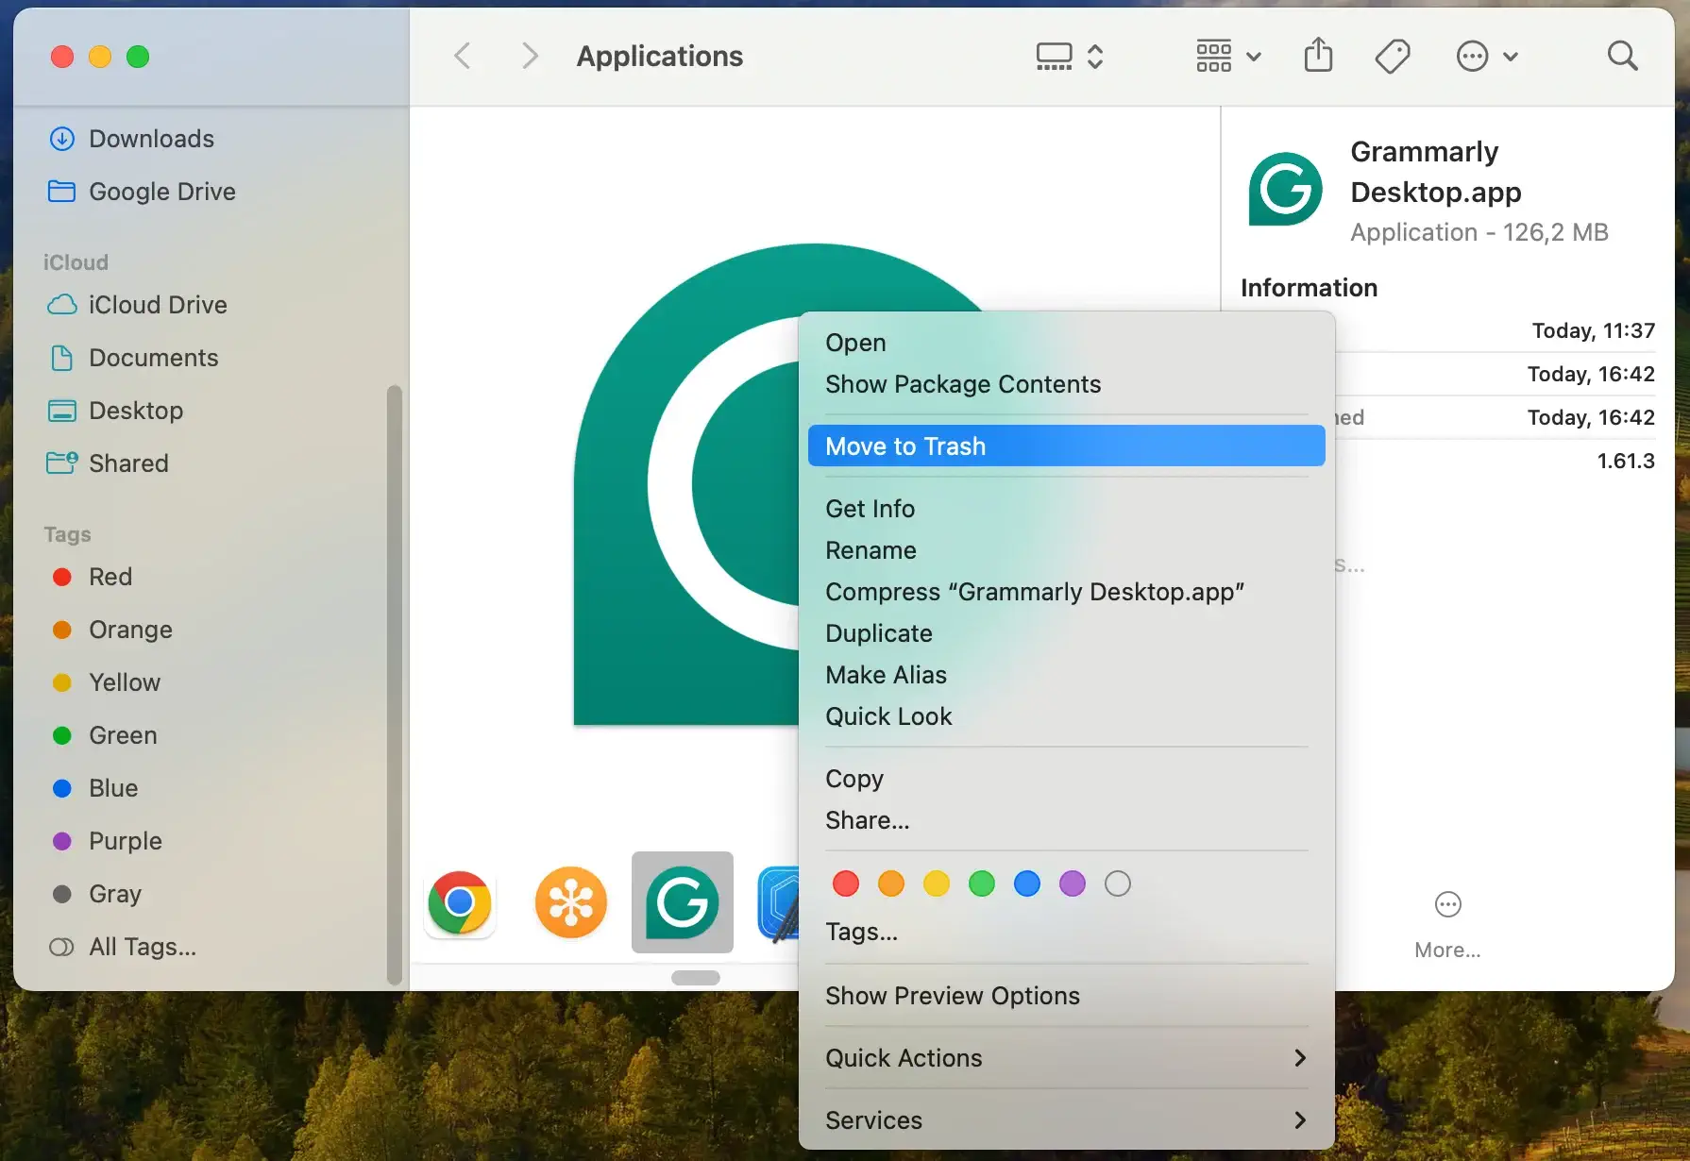Show All Tags in sidebar
Screen dimensions: 1690x1161
point(123,947)
